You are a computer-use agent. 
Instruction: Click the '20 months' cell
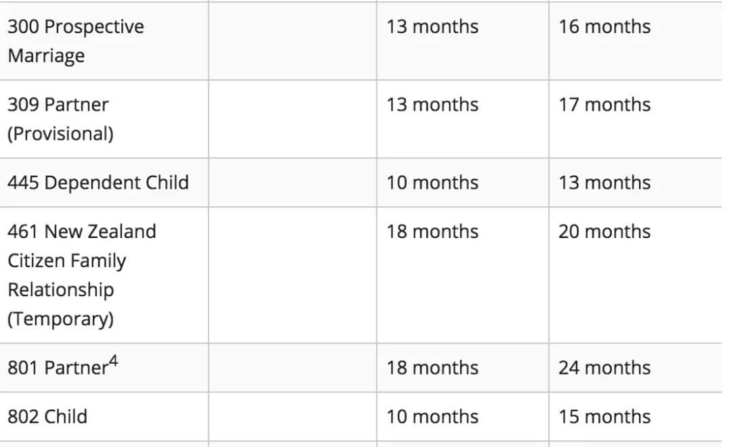point(635,275)
